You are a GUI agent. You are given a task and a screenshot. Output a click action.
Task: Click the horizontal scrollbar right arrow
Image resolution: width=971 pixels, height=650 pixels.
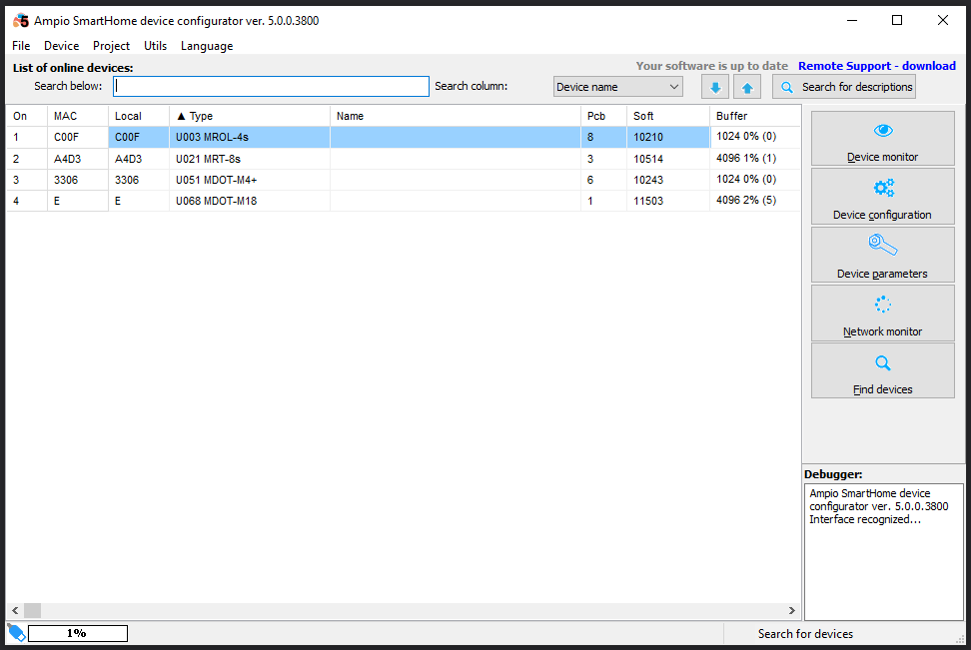791,610
